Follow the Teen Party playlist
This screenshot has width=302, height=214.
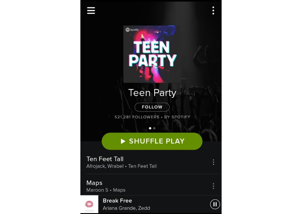coord(152,107)
